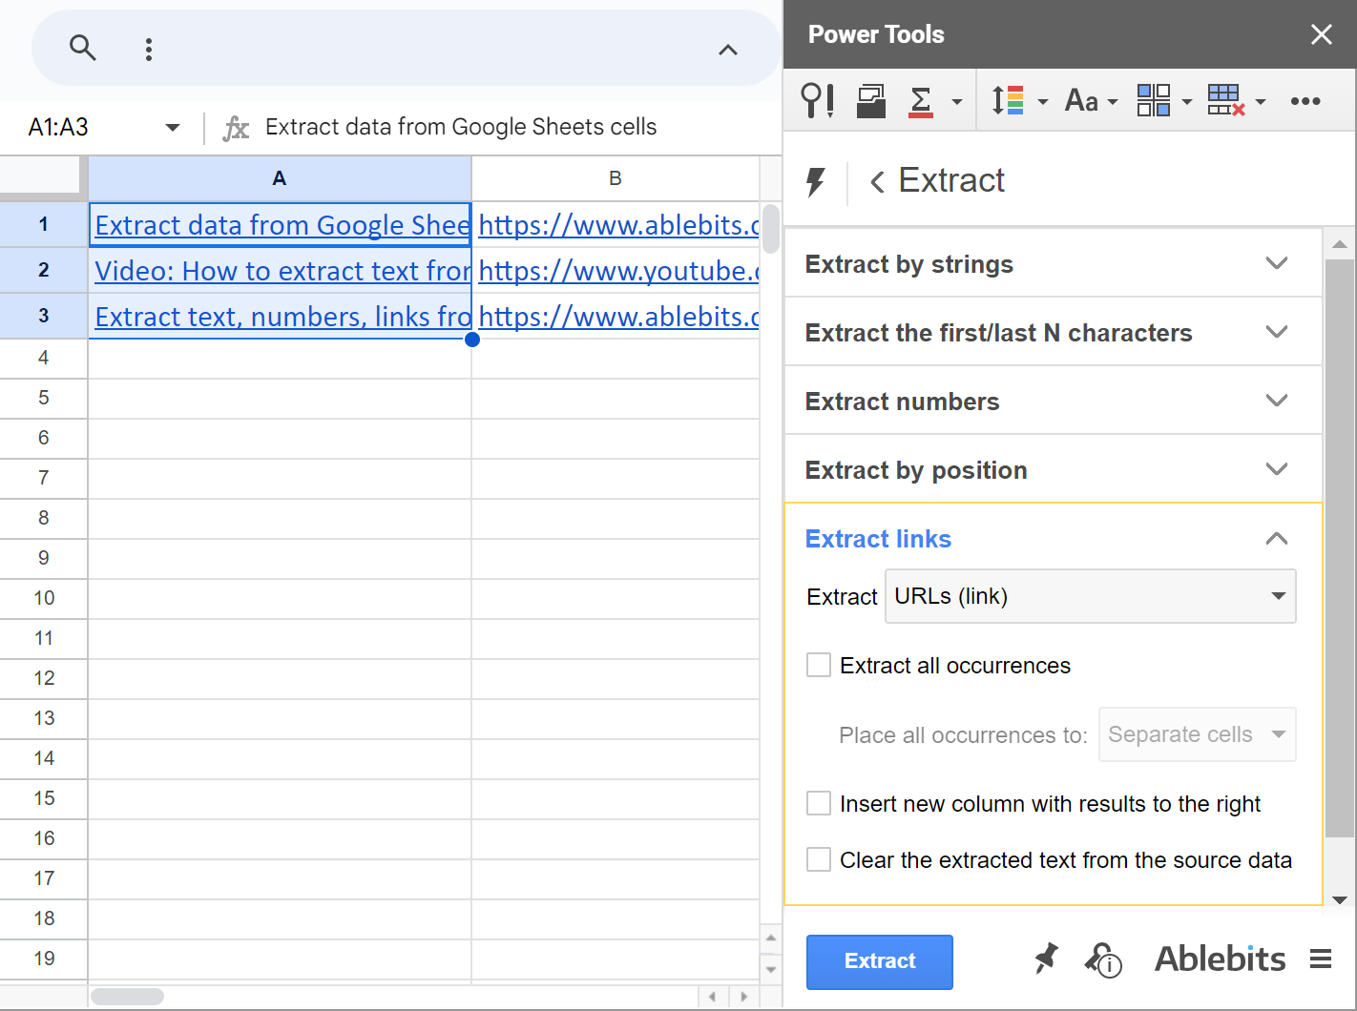Screen dimensions: 1357x1011
Task: Open the Sum functions tool icon
Action: [x=921, y=100]
